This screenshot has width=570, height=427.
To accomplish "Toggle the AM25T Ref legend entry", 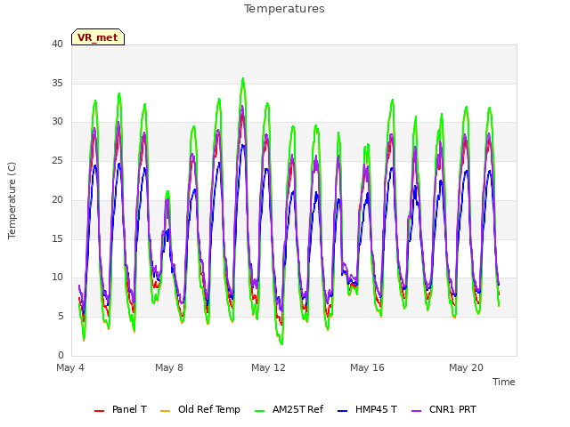I will point(289,409).
